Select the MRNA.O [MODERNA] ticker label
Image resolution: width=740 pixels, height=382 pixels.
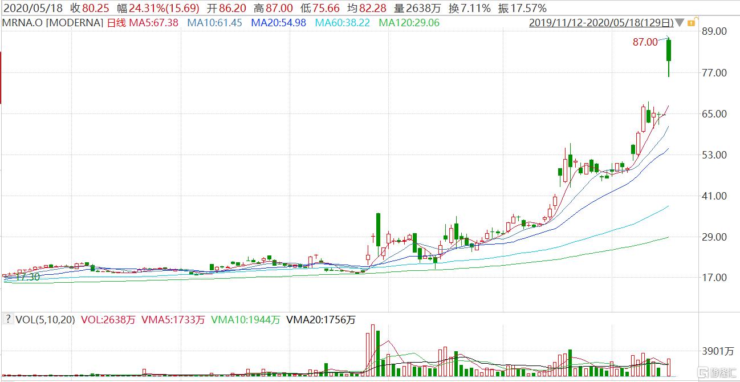point(52,23)
